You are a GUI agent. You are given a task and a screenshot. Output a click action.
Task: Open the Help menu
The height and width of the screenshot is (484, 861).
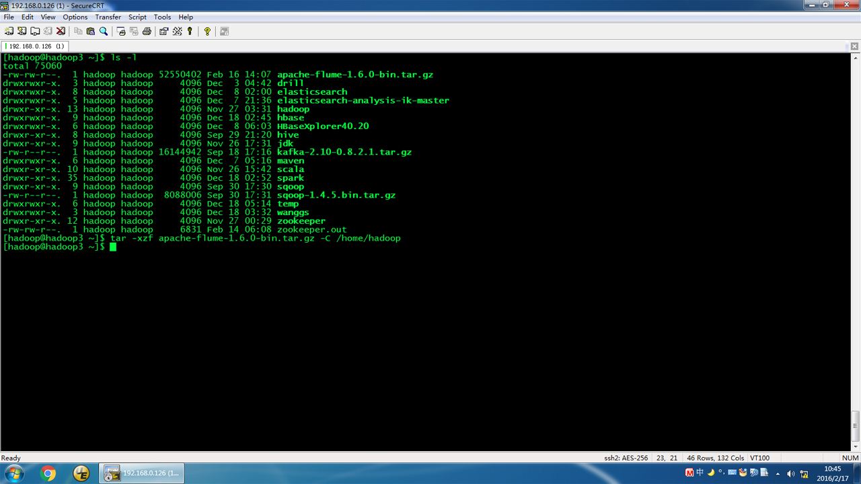click(186, 17)
